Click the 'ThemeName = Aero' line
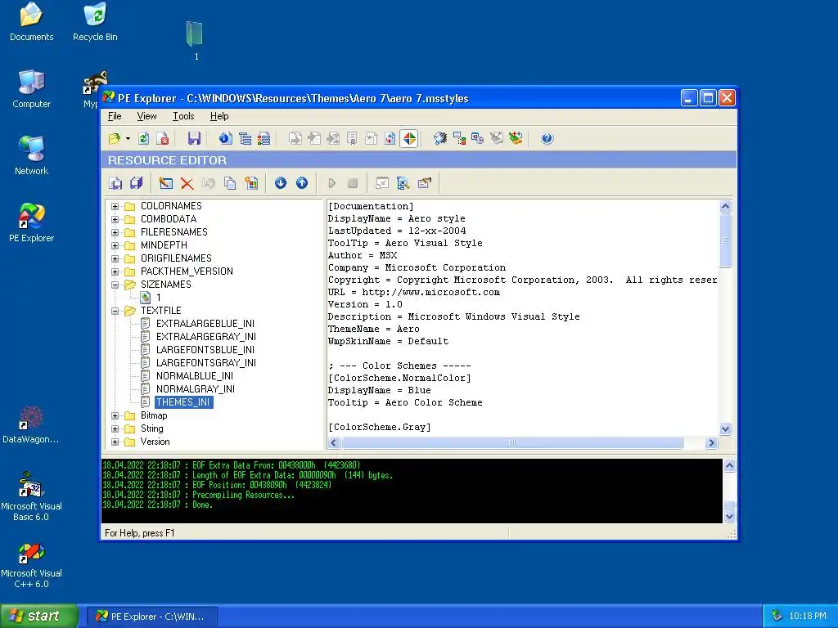This screenshot has height=628, width=838. (373, 329)
